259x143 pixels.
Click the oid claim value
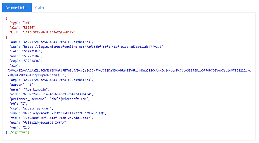pyautogui.click(x=57, y=94)
